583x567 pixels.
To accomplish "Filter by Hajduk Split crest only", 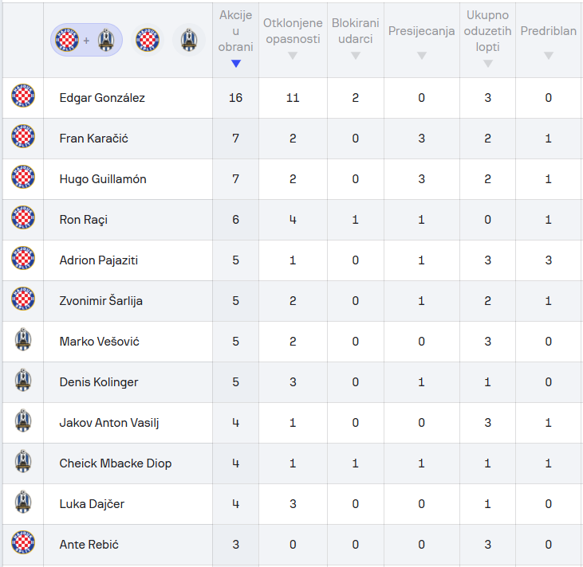I will click(148, 40).
